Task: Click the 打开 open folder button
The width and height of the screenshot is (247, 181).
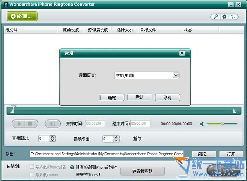Action: pos(231,154)
